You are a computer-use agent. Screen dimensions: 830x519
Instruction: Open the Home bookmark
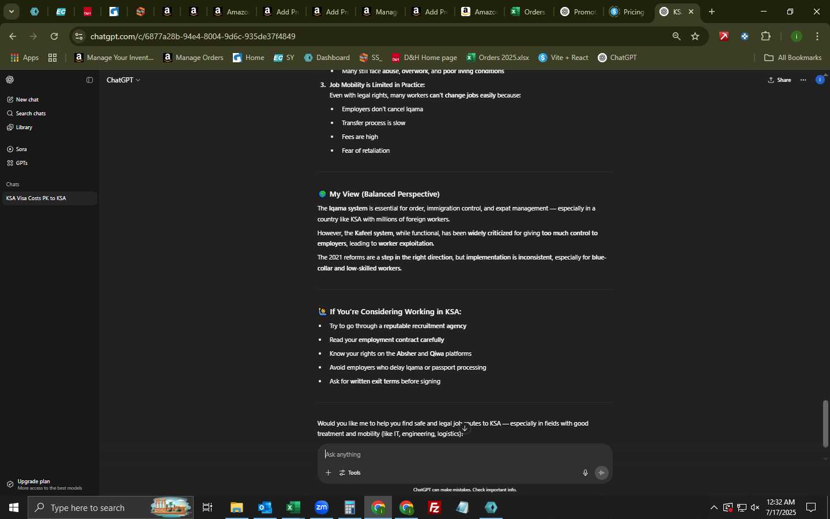(x=248, y=58)
